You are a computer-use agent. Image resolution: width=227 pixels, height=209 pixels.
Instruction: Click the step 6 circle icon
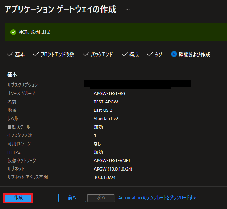(174, 54)
